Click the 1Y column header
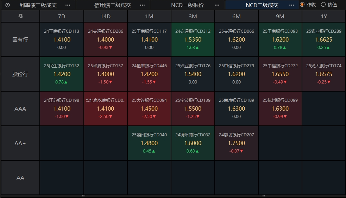 click(324, 16)
